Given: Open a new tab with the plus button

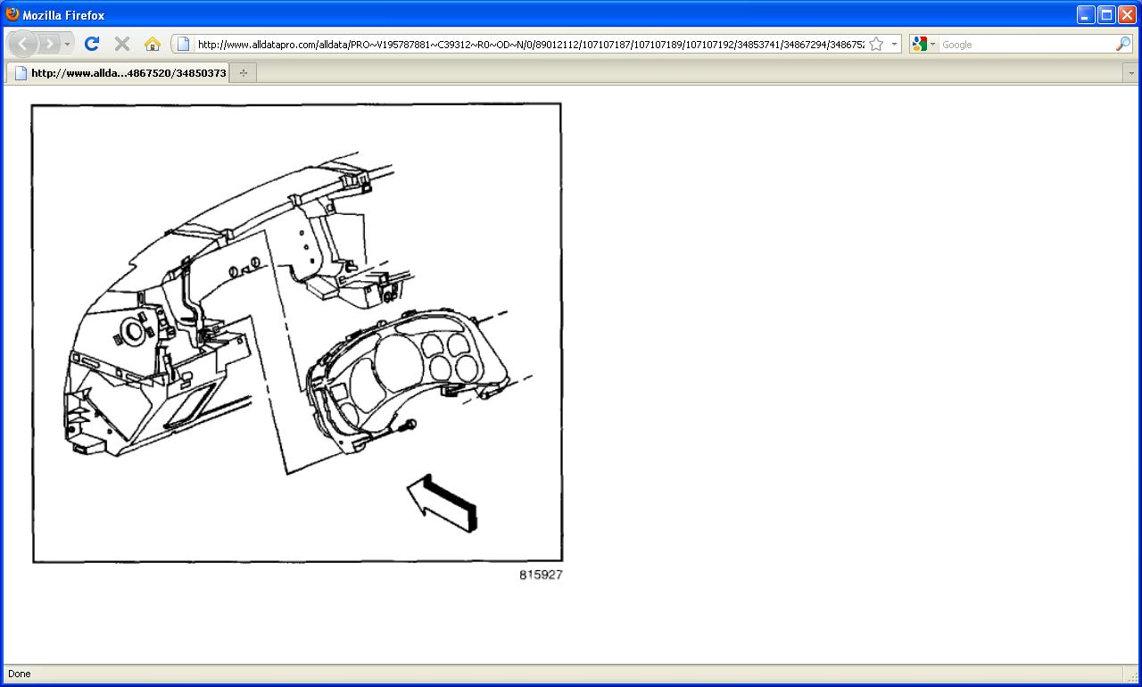Looking at the screenshot, I should [243, 73].
